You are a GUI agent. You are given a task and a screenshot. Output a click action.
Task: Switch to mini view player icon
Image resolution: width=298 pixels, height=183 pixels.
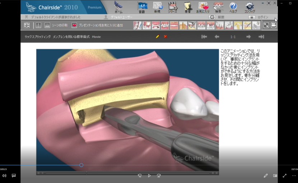[x=275, y=175]
